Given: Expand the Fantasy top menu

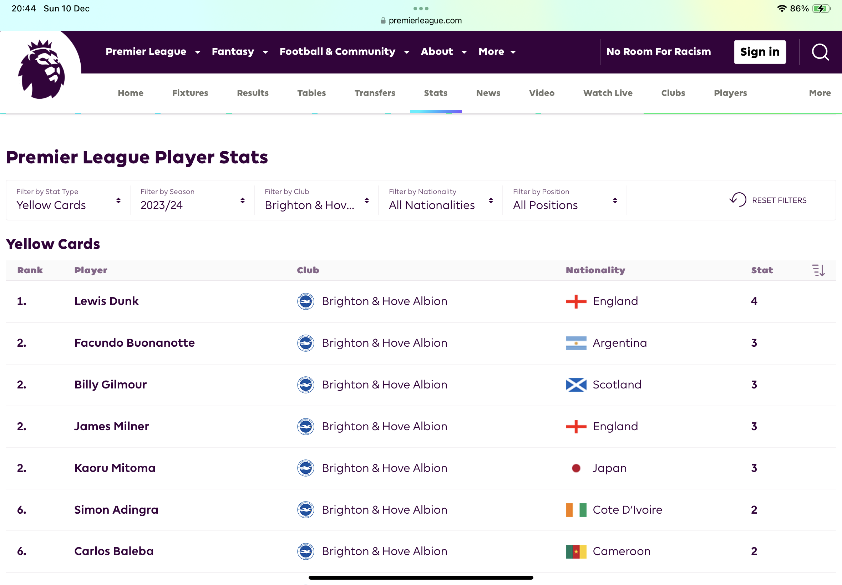Looking at the screenshot, I should click(x=240, y=52).
